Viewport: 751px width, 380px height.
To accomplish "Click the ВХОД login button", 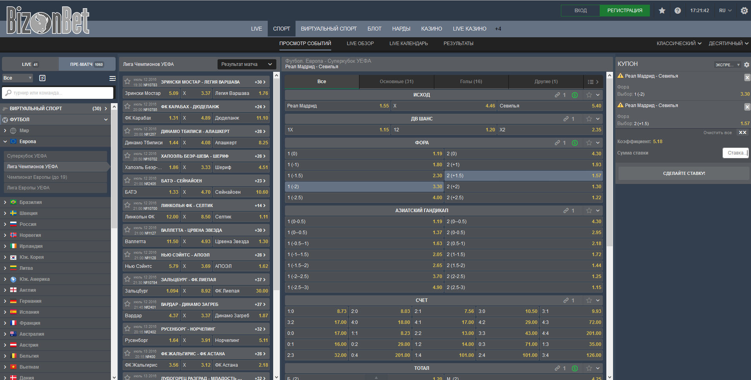I will [580, 11].
